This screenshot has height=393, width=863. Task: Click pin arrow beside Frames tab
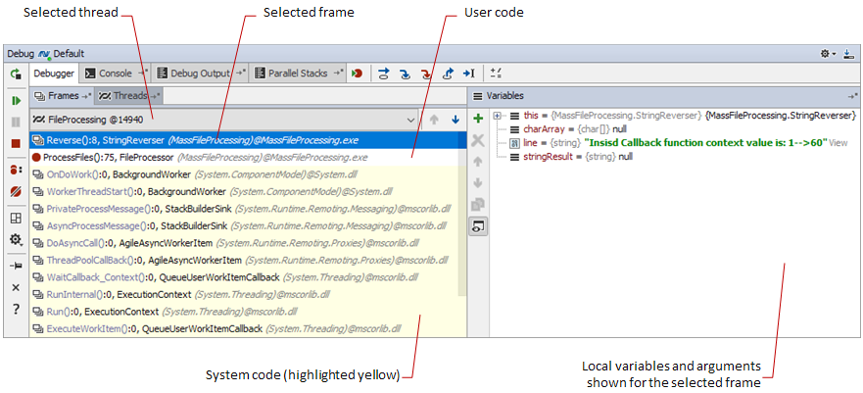pos(86,96)
